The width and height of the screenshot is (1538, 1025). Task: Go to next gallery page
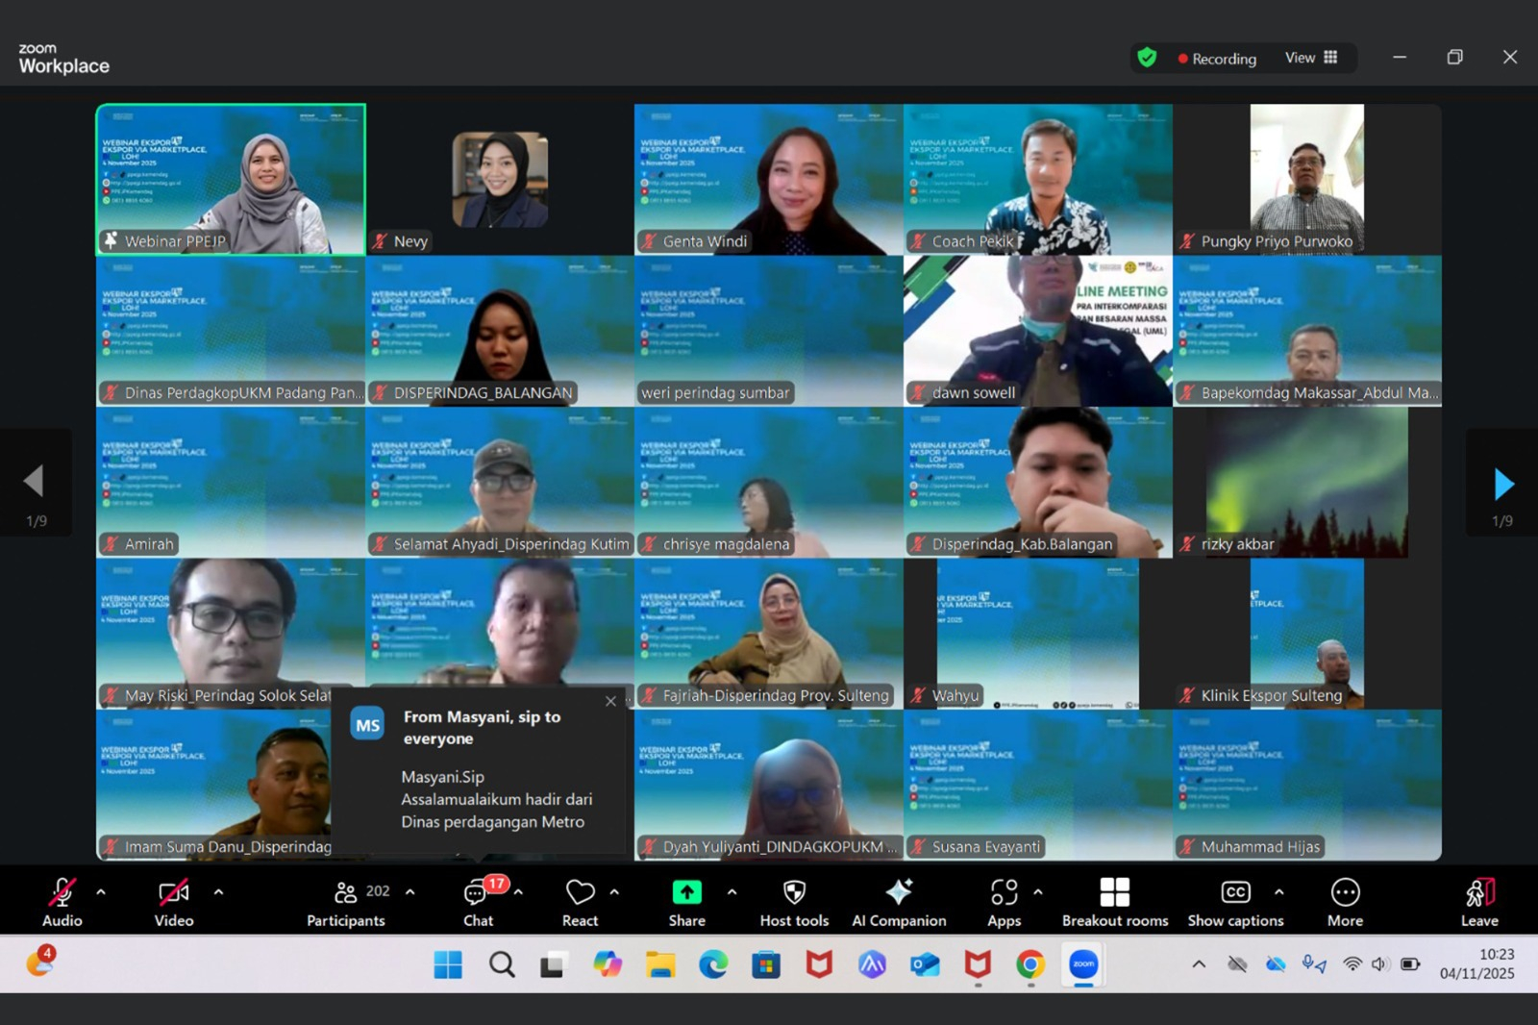point(1503,484)
